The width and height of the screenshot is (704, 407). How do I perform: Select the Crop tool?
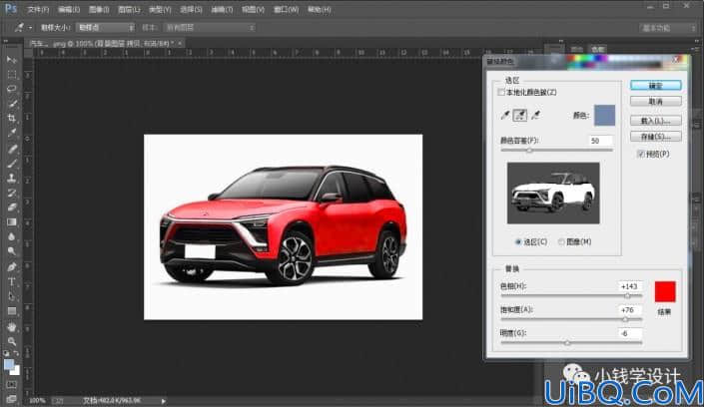[12, 118]
